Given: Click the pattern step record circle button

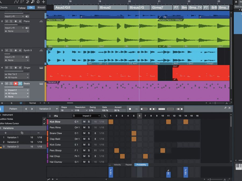Looking at the screenshot, I should [130, 109].
